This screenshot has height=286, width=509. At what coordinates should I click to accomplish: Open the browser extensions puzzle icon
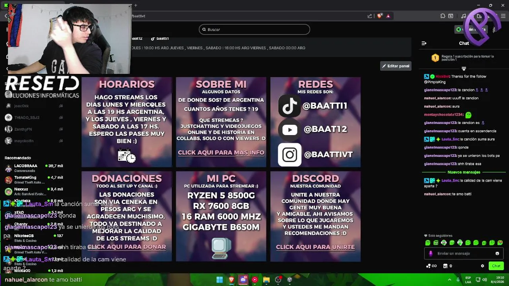443,16
